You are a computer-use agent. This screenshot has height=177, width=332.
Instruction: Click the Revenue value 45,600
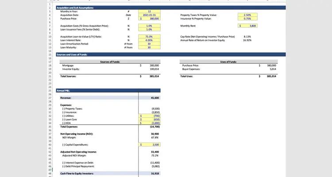155,98
